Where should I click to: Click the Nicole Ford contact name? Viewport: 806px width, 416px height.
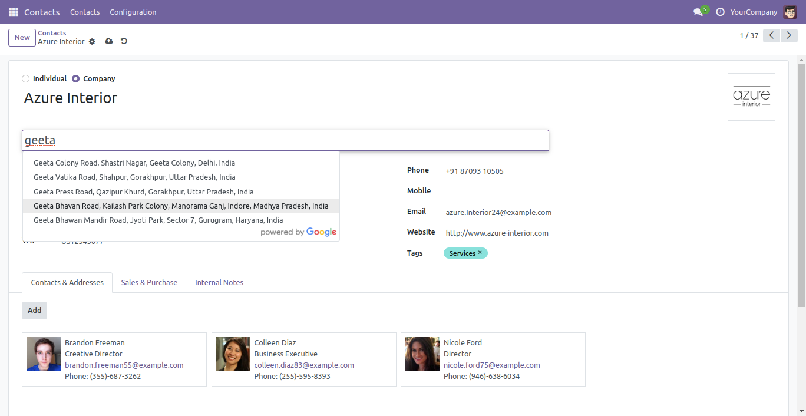coord(463,342)
